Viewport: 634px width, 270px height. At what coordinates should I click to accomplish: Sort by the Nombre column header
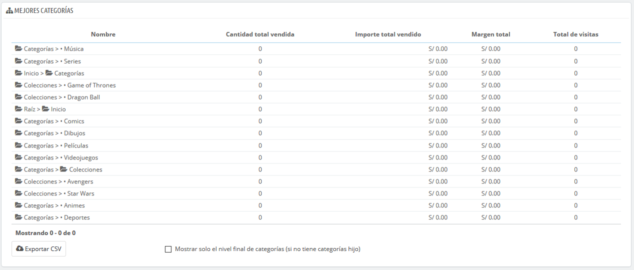tap(103, 34)
